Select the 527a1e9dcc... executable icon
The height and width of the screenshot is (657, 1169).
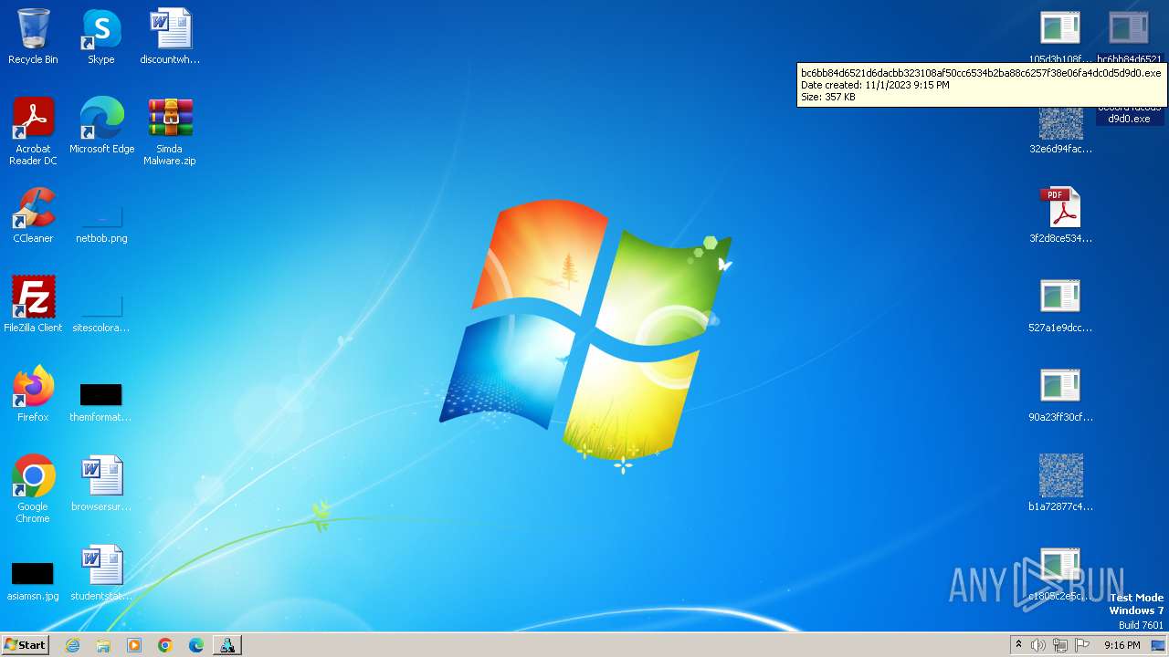click(x=1060, y=305)
